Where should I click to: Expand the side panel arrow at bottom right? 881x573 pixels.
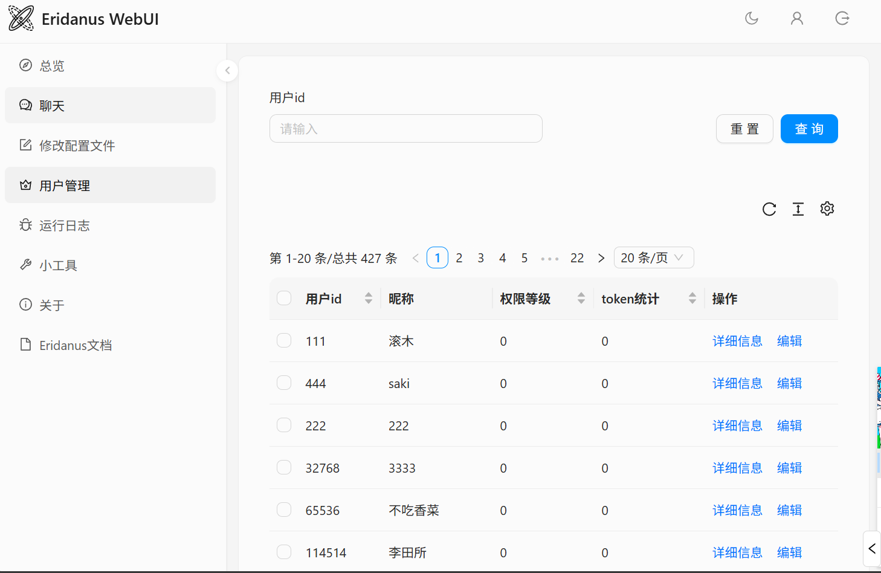click(871, 548)
